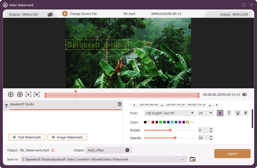Pick the cyan color swatch
This screenshot has height=168, width=257.
point(172,122)
